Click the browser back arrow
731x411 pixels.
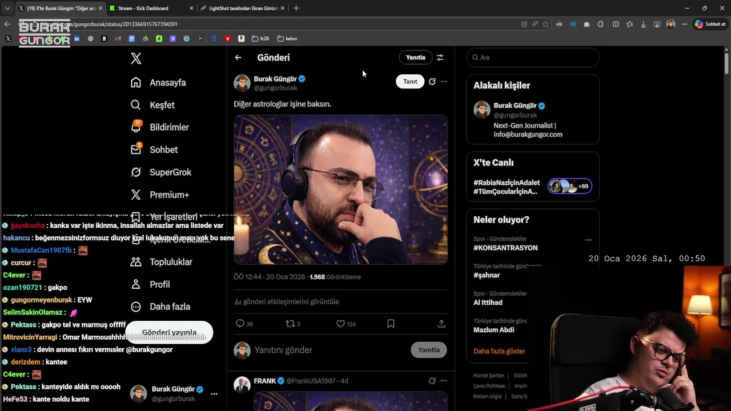(x=7, y=24)
